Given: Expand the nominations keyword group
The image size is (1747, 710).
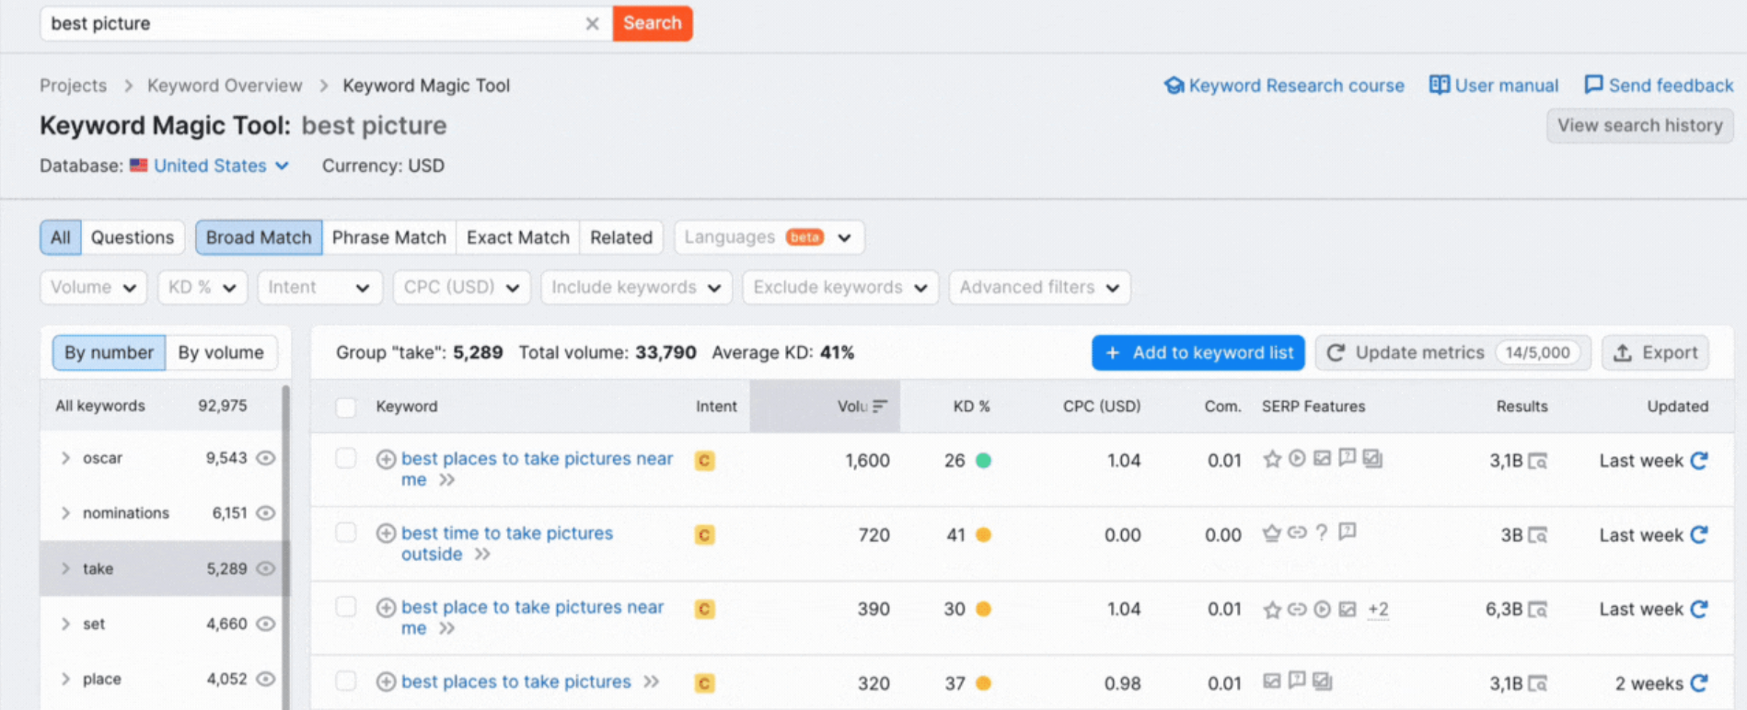Looking at the screenshot, I should (x=65, y=513).
